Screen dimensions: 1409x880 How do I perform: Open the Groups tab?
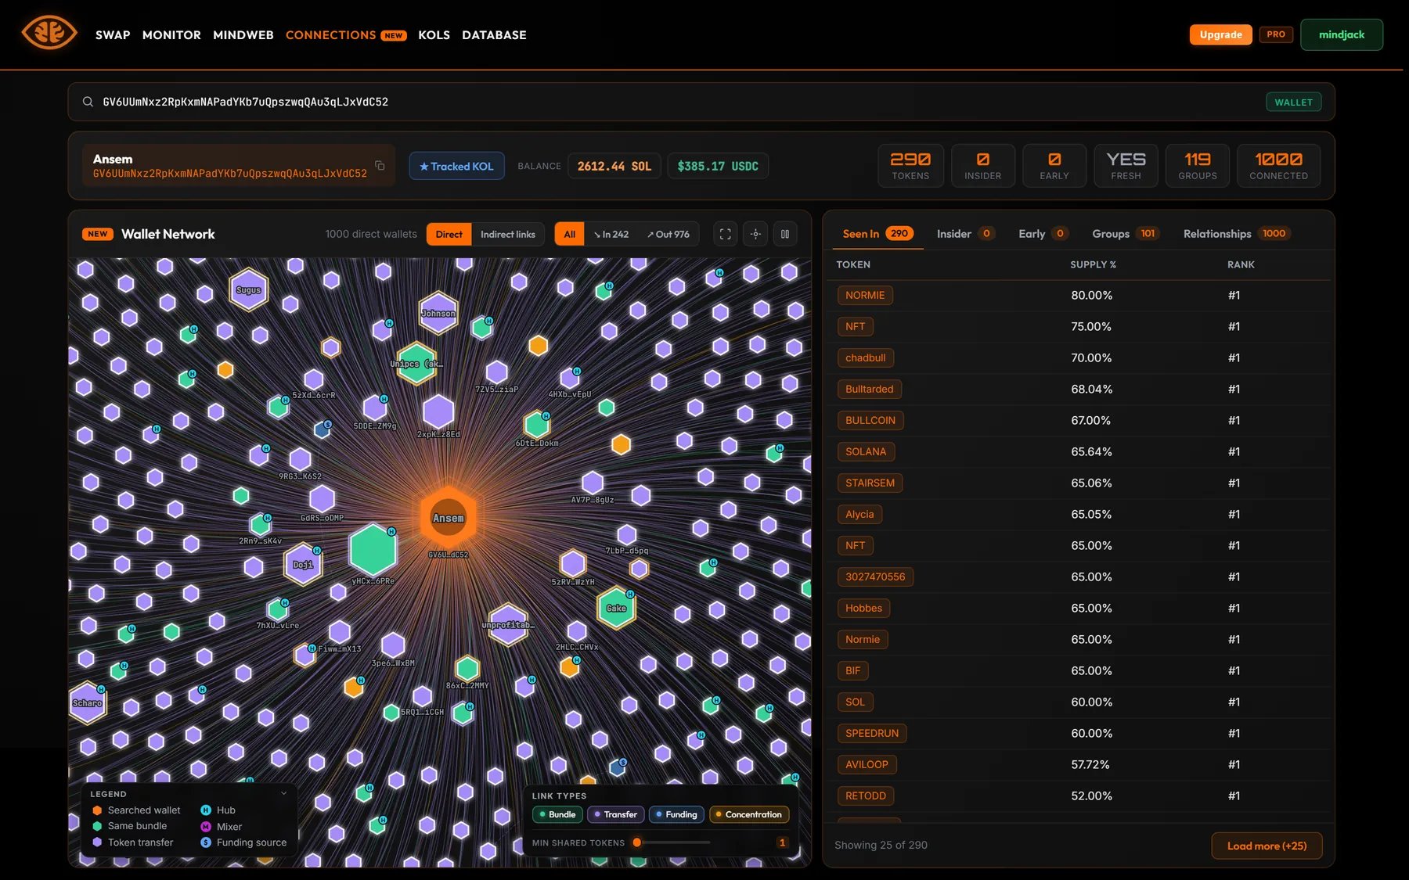(1126, 233)
